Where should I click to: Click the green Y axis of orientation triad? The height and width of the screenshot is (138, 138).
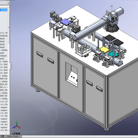coord(17,123)
